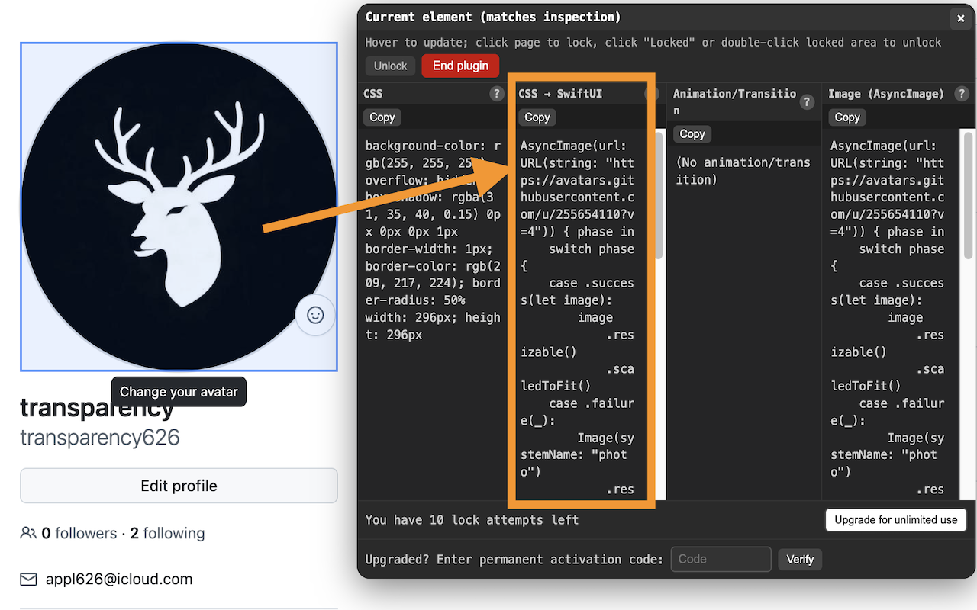977x610 pixels.
Task: Copy the SwiftUI conversion code
Action: 537,117
